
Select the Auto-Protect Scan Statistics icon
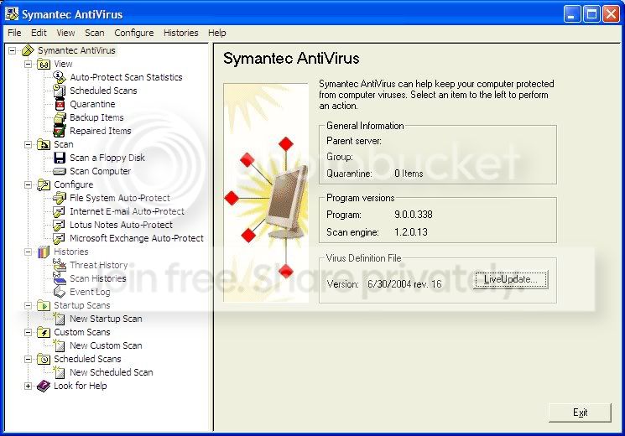click(60, 77)
